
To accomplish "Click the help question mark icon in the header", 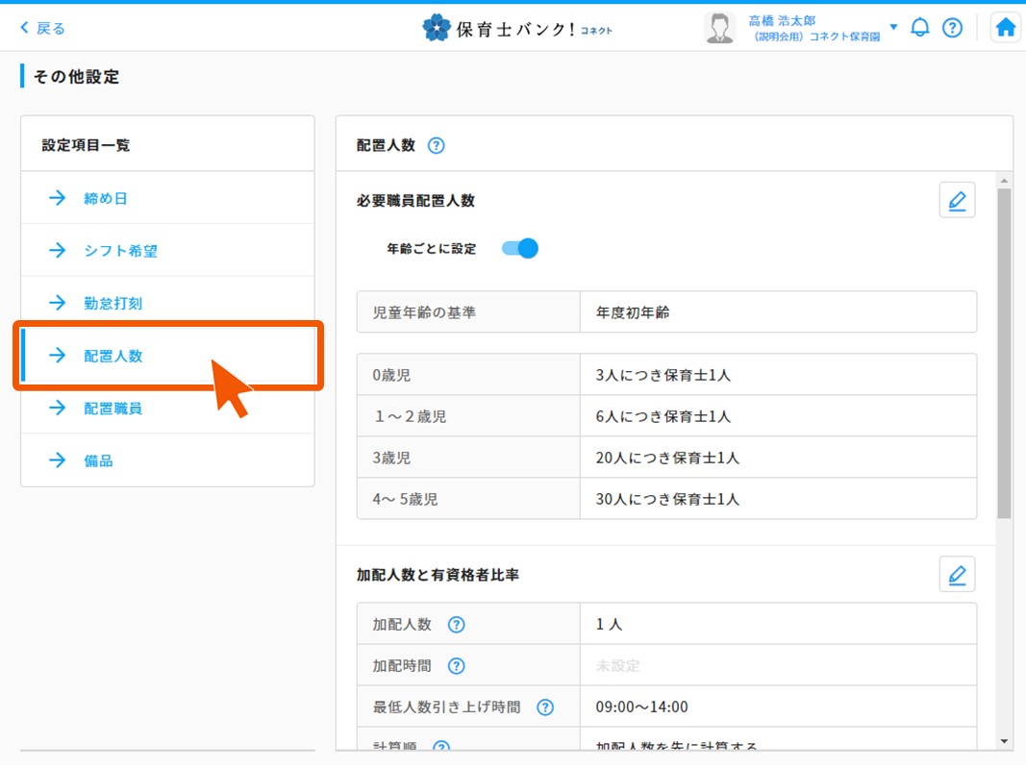I will [952, 27].
